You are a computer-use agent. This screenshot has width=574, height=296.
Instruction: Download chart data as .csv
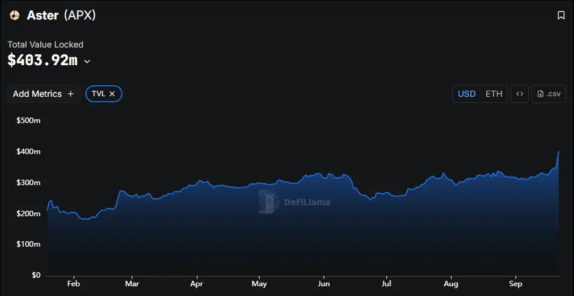click(x=548, y=94)
